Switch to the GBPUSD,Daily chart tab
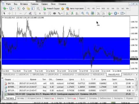This screenshot has width=139, height=104. click(38, 75)
